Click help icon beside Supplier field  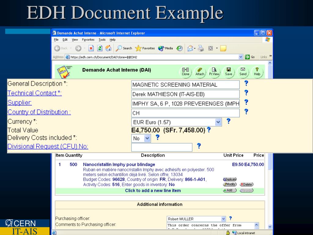point(246,102)
